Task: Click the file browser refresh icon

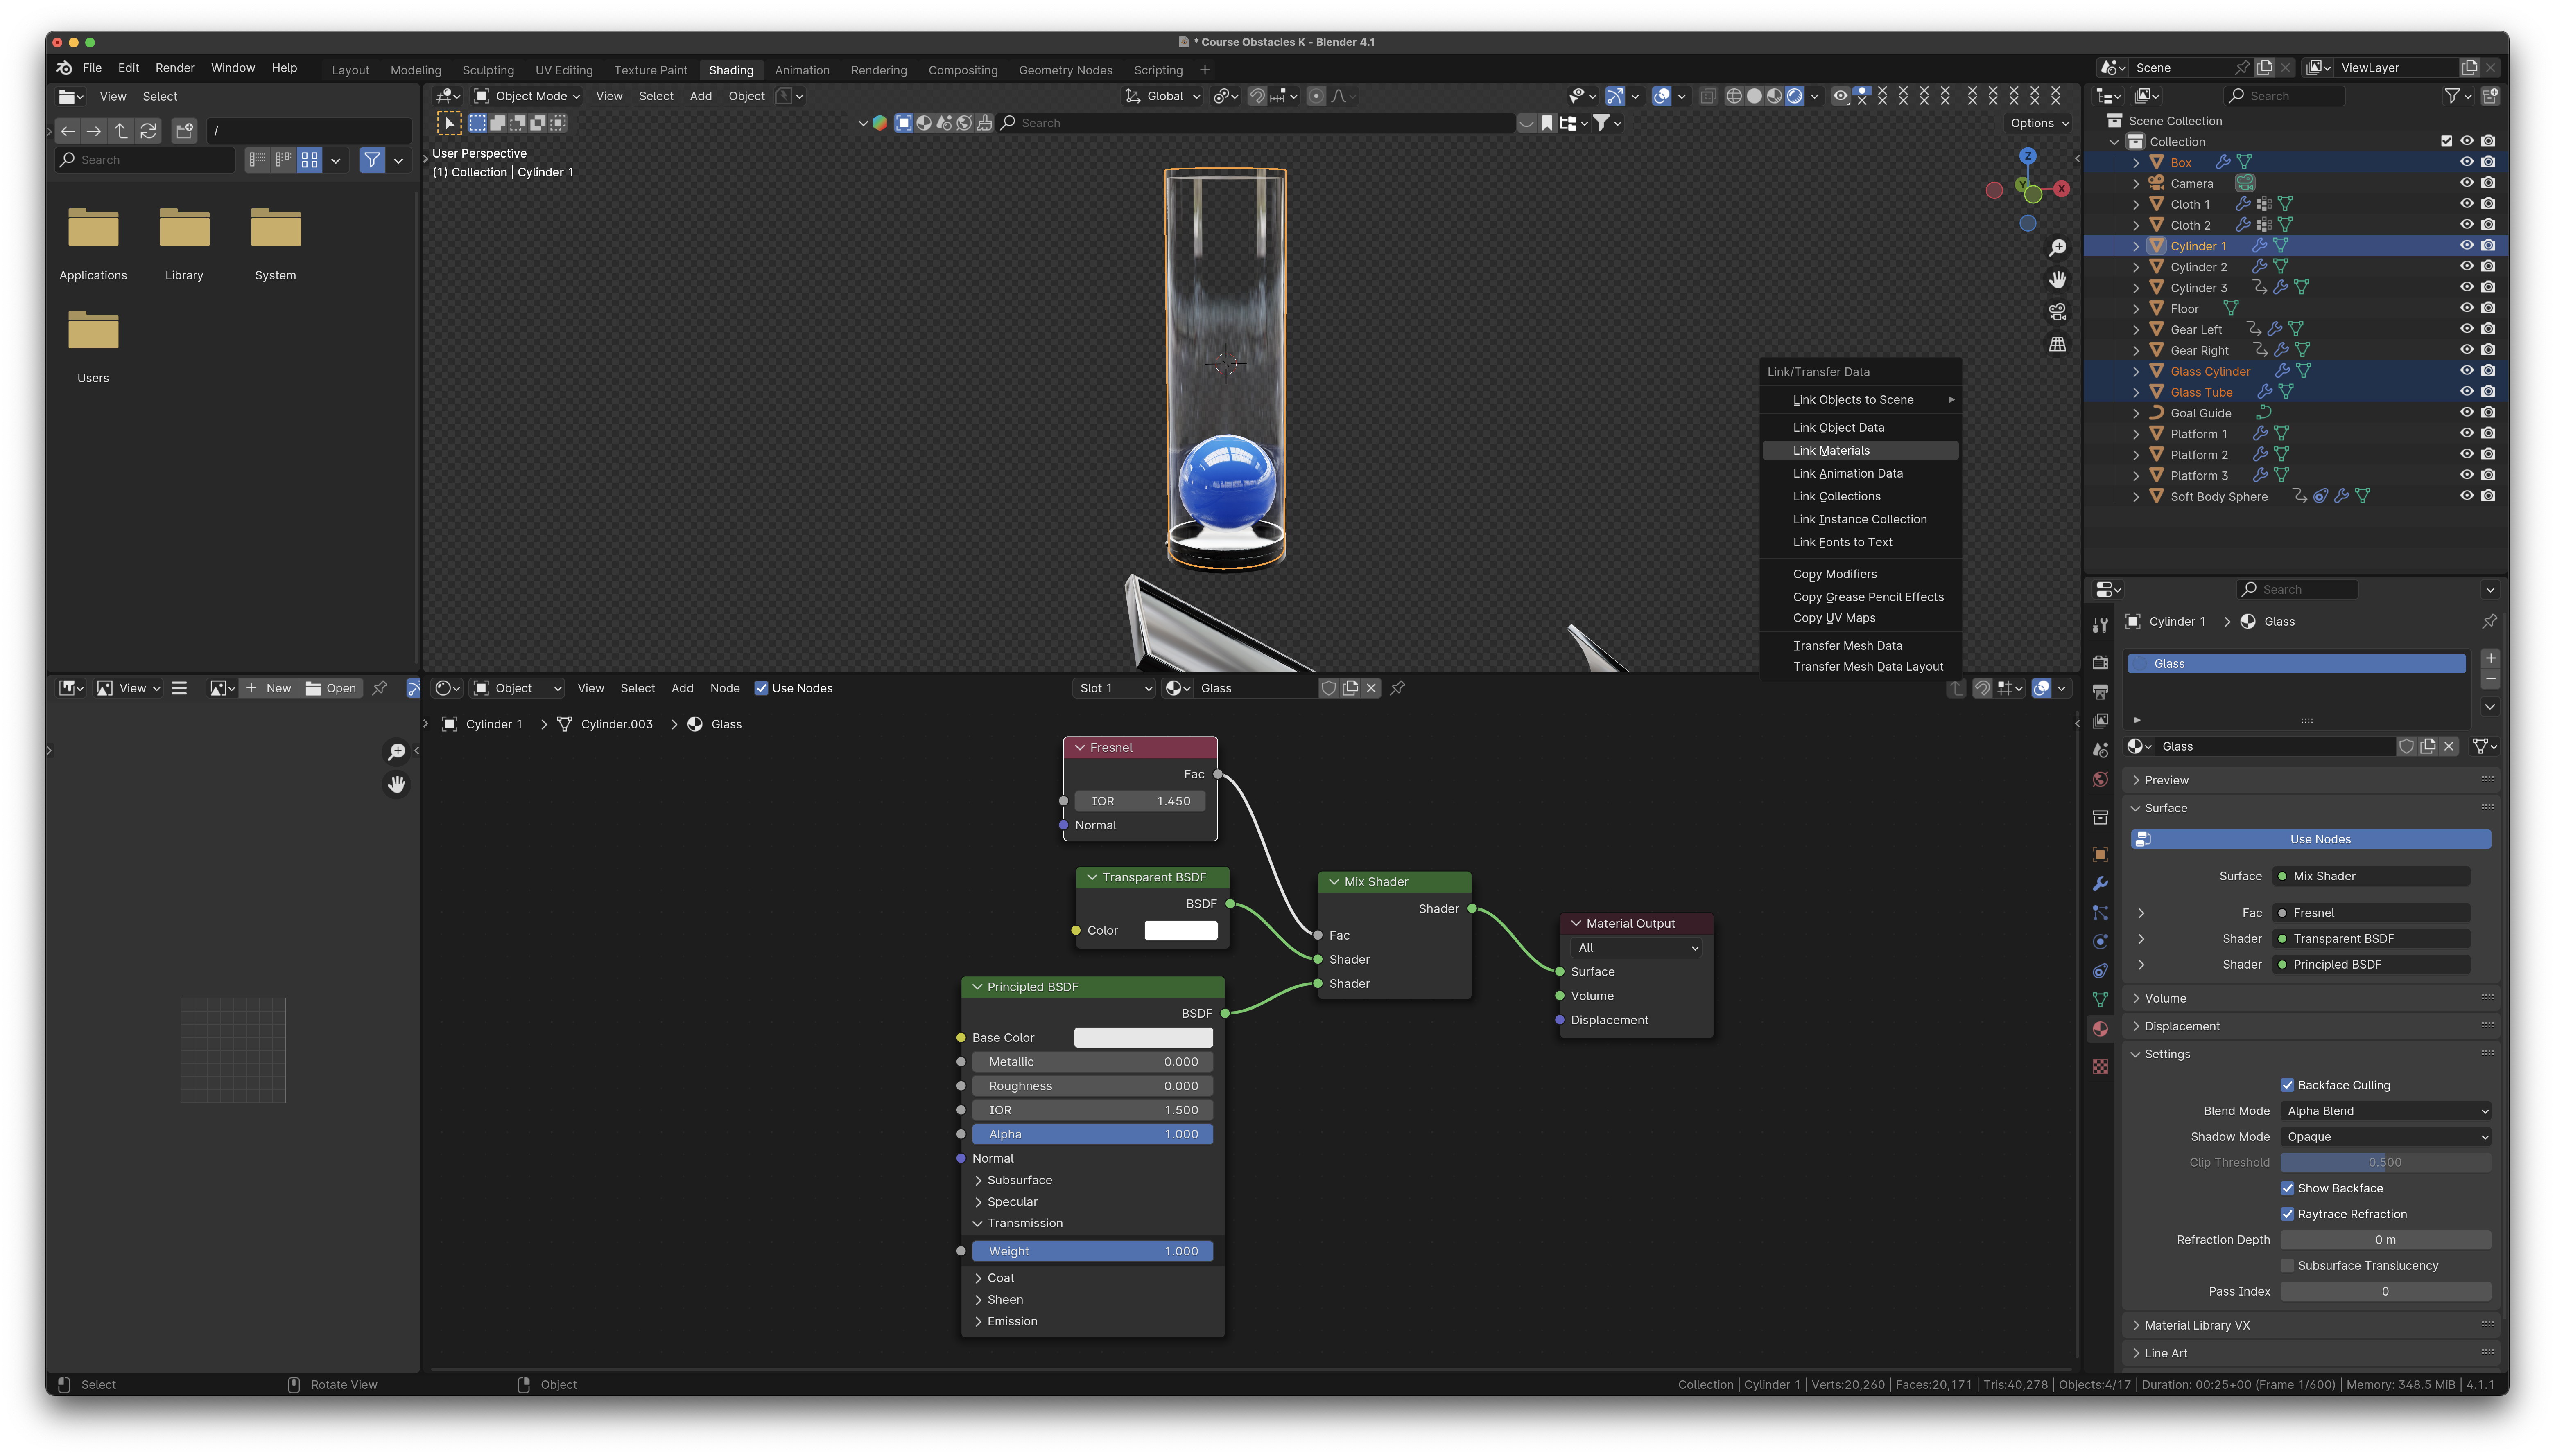Action: [148, 131]
